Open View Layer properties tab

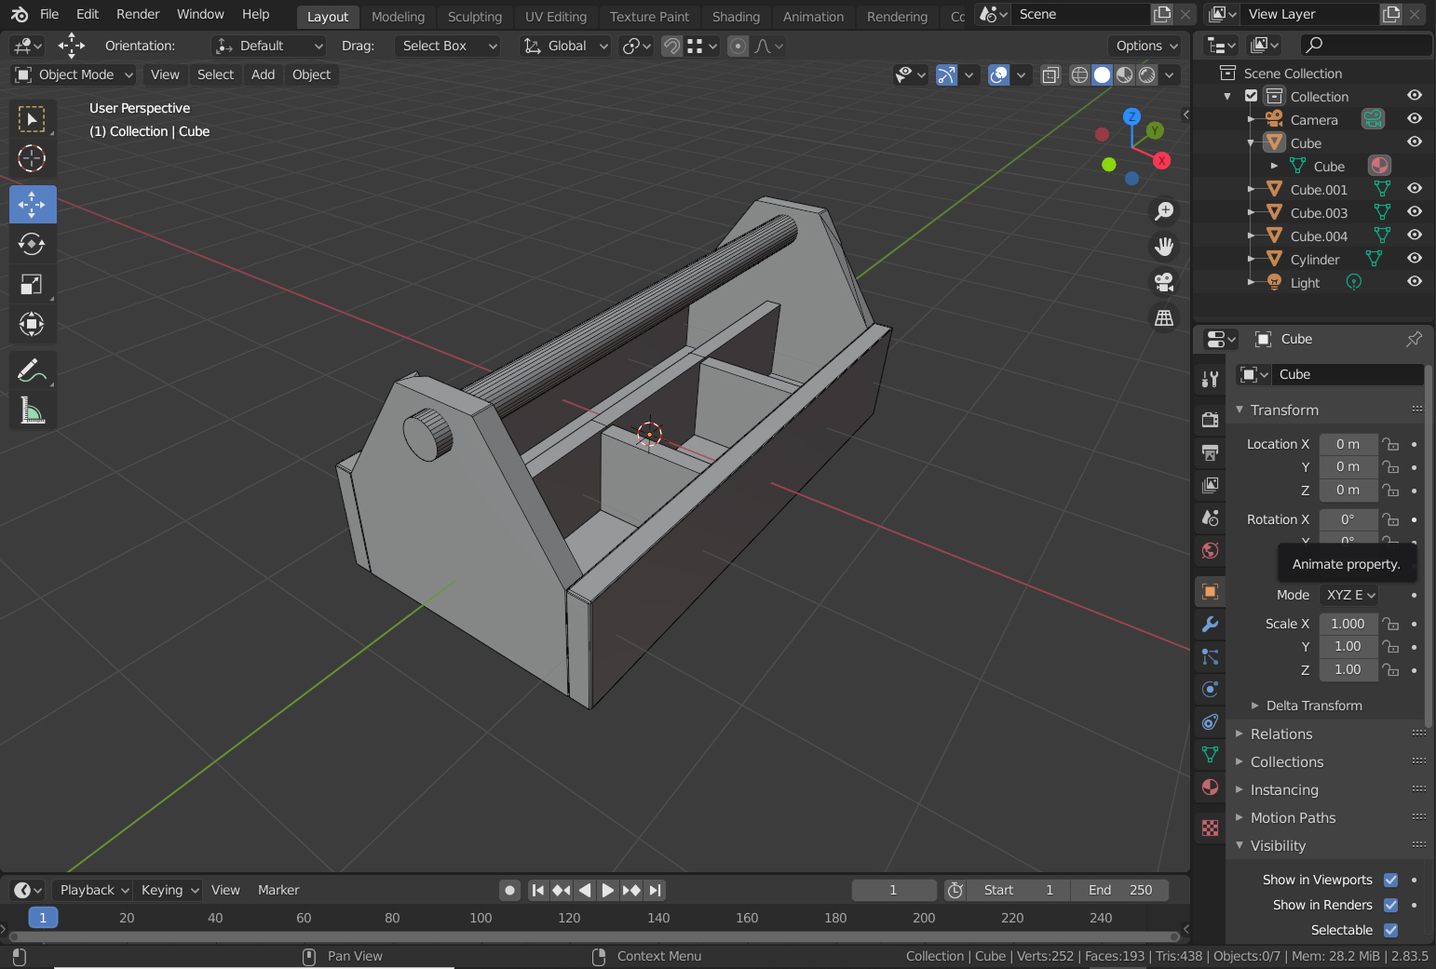coord(1210,485)
